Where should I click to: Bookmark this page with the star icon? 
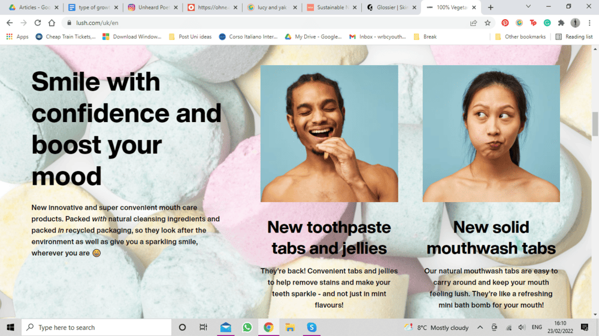488,23
